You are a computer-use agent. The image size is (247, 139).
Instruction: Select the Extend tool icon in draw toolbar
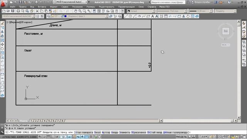click(175, 16)
